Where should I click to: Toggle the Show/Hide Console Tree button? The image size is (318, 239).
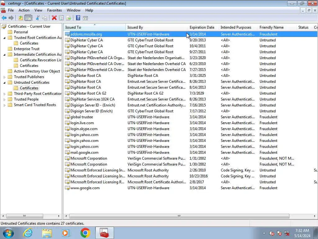tap(28, 18)
